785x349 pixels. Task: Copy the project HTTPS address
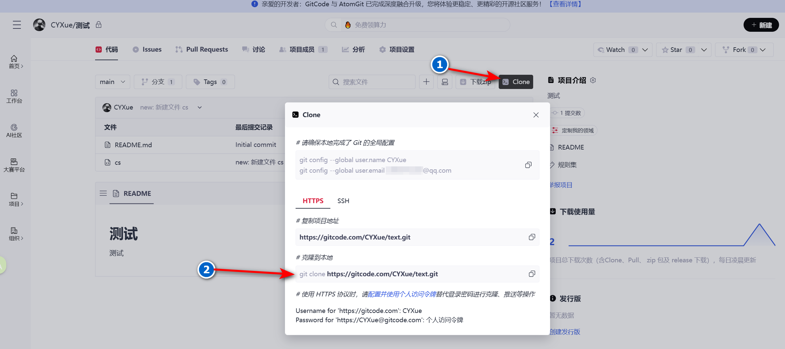[x=532, y=237]
